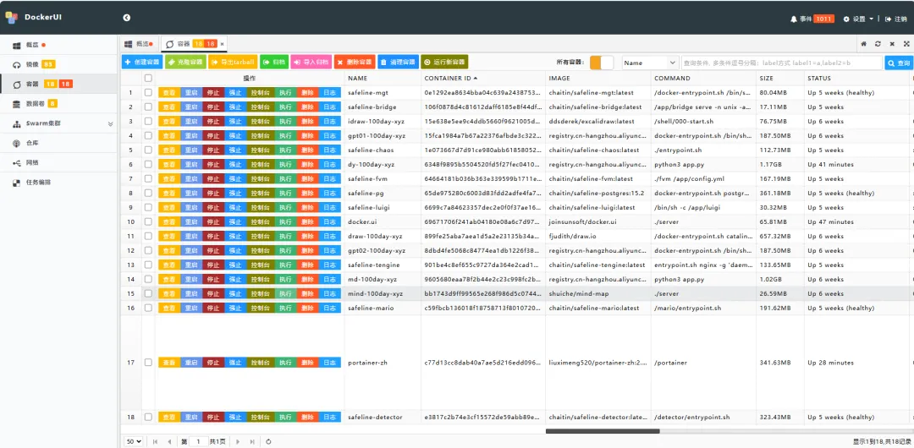Click 创建容器 create container button
This screenshot has height=448, width=914.
coord(142,62)
